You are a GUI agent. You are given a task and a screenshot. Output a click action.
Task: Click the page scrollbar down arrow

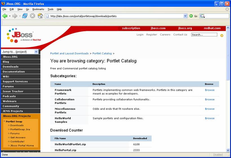[228, 150]
